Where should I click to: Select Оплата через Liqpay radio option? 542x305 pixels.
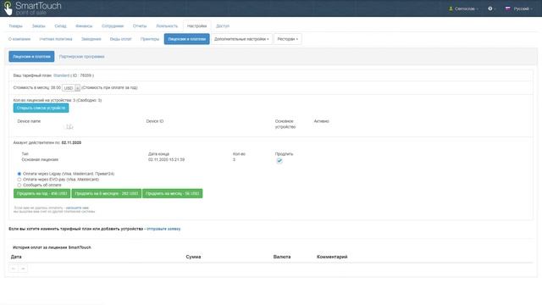click(x=19, y=174)
